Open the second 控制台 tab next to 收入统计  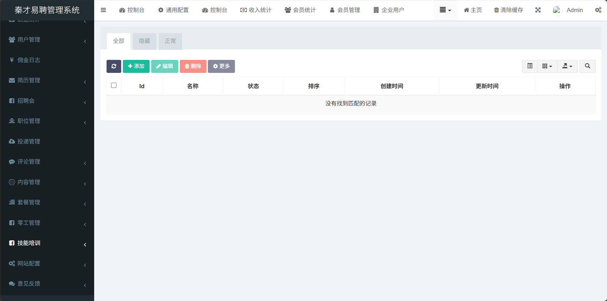(214, 10)
